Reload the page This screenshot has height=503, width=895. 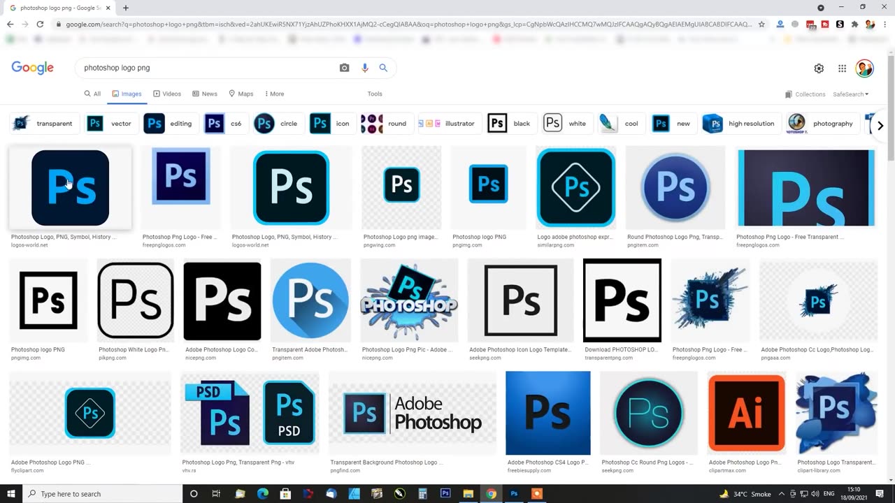[x=40, y=24]
